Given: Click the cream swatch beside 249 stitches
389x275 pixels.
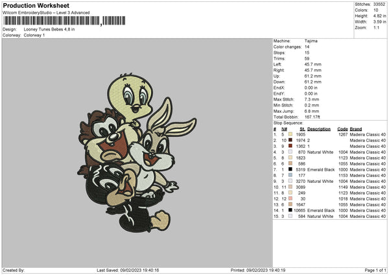Looking at the screenshot, I should coord(290,193).
